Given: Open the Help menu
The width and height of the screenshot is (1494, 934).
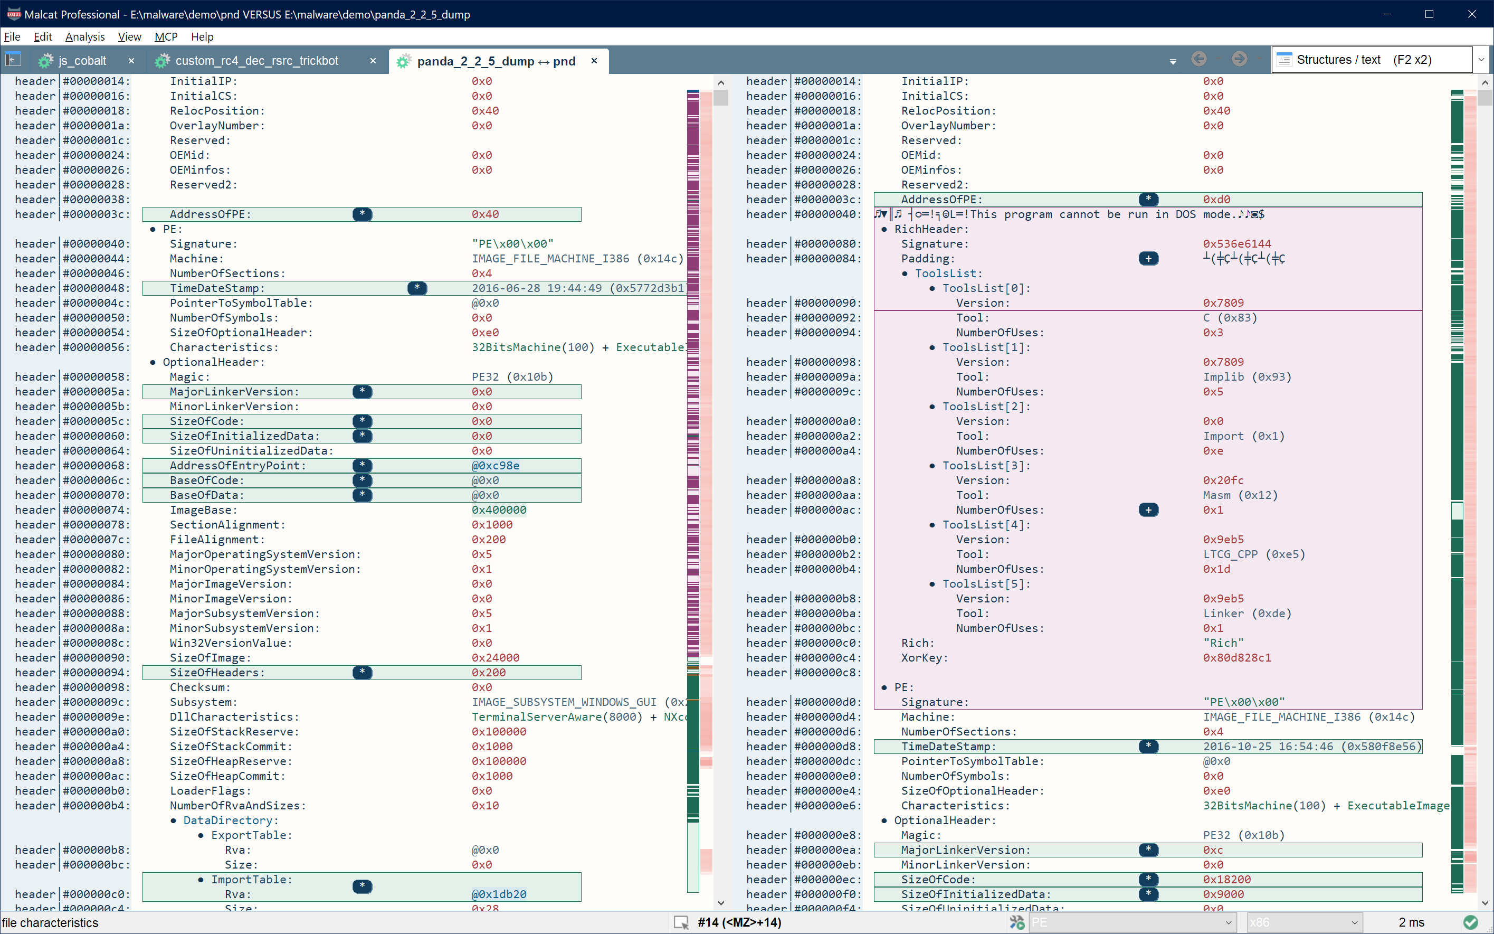Looking at the screenshot, I should click(x=202, y=36).
